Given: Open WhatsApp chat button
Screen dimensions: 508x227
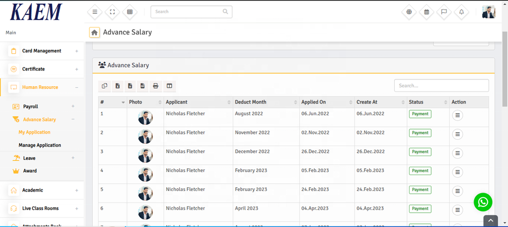Looking at the screenshot, I should [483, 202].
